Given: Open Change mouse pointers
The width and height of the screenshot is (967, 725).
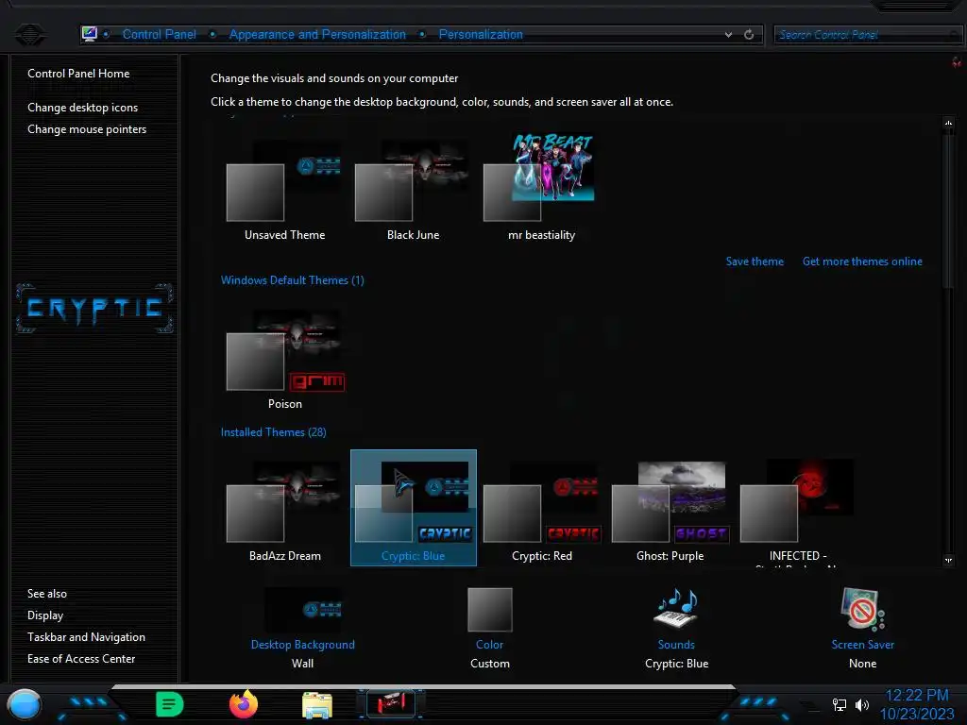Looking at the screenshot, I should coord(87,128).
